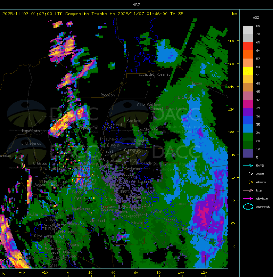Screen dimensions: 273x277
Task: Click the 'Lomas_Blancas' map label
Action: tap(188, 204)
